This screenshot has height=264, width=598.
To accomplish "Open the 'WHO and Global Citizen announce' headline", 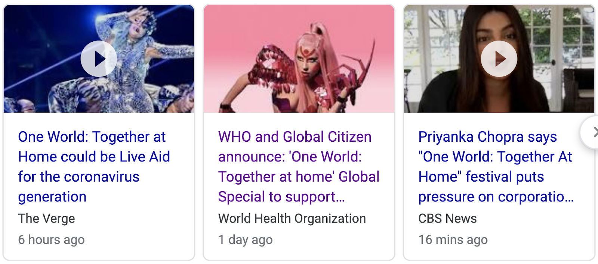I will point(299,167).
